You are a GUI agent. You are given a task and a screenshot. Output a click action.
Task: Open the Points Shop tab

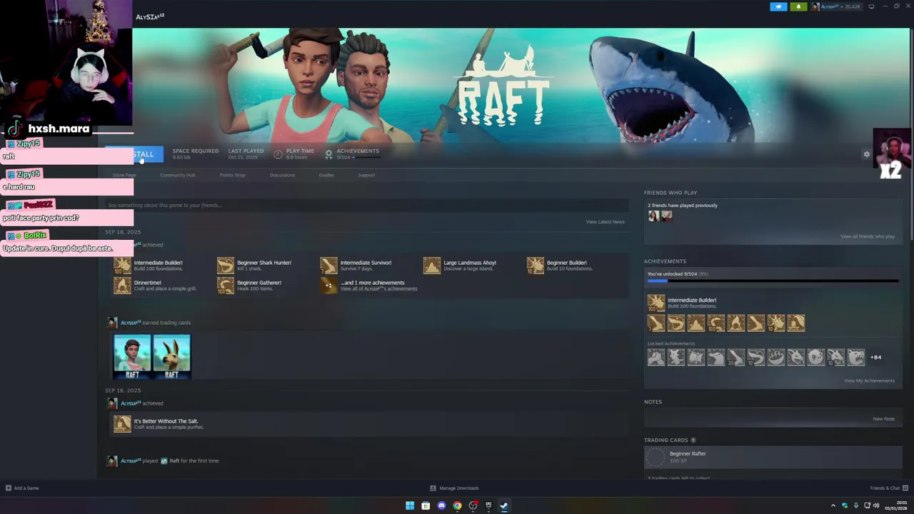pos(232,175)
